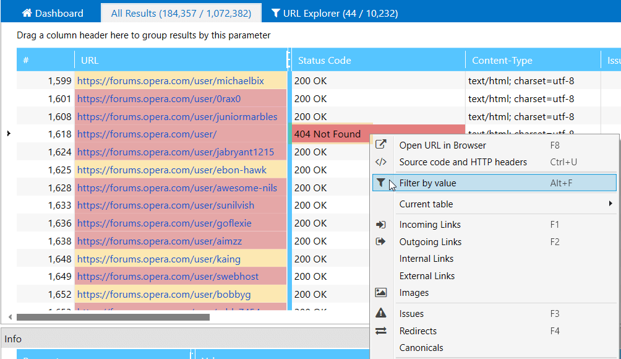Image resolution: width=621 pixels, height=359 pixels.
Task: Click the Issues warning triangle icon
Action: click(380, 313)
